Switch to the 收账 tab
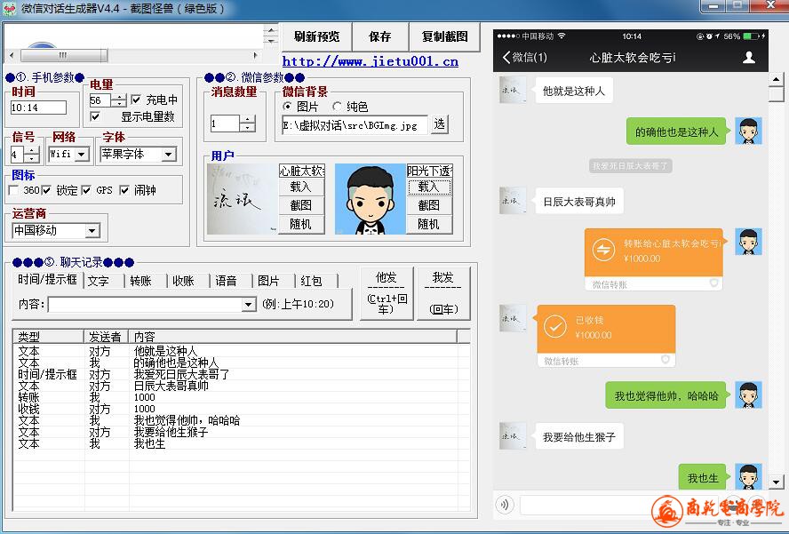Screen dimensions: 789x534 point(183,281)
